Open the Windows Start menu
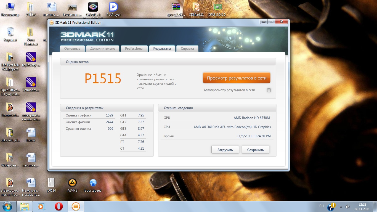The image size is (377, 212). pos(7,206)
